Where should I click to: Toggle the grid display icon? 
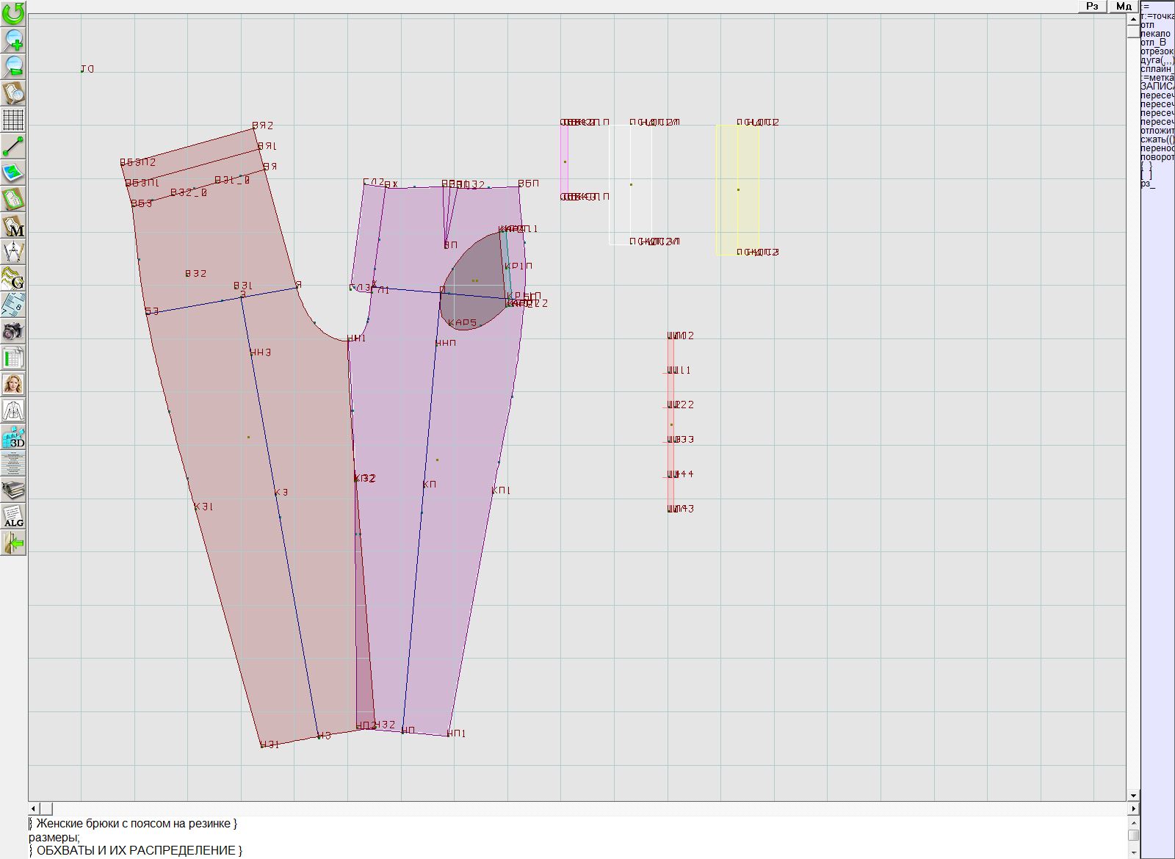13,119
